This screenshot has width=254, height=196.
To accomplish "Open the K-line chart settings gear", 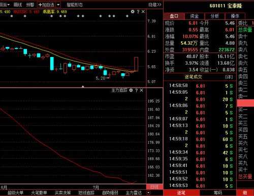I will (133, 12).
